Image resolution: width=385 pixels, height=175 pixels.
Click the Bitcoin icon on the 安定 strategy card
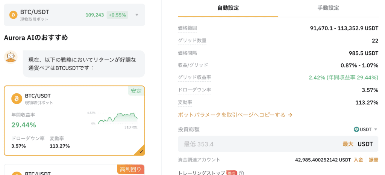coord(17,99)
